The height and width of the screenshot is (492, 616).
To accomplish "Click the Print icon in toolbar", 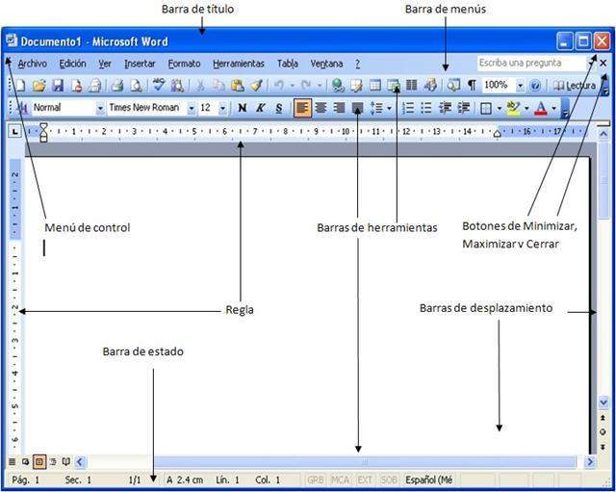I will click(x=116, y=86).
